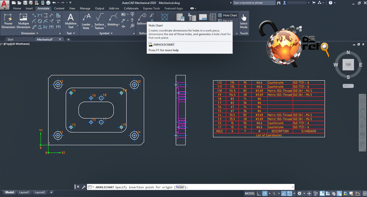
Task: Click the workspace switching gear icon
Action: (299, 193)
